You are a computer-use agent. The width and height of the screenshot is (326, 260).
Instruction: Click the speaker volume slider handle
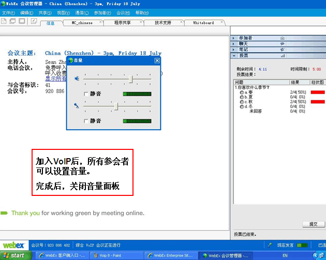click(x=130, y=79)
